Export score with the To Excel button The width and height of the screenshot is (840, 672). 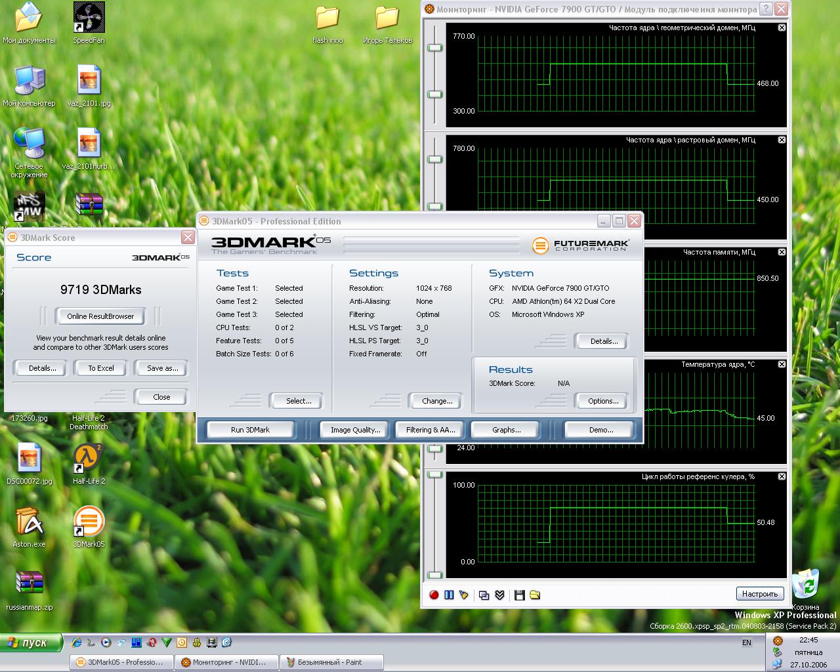click(x=101, y=368)
